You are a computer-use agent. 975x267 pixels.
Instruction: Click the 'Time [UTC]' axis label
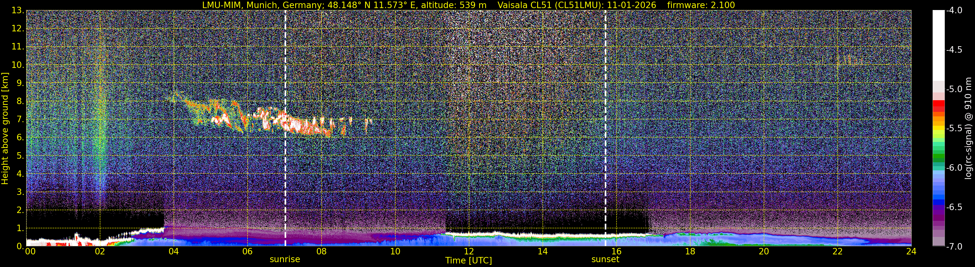pyautogui.click(x=469, y=261)
